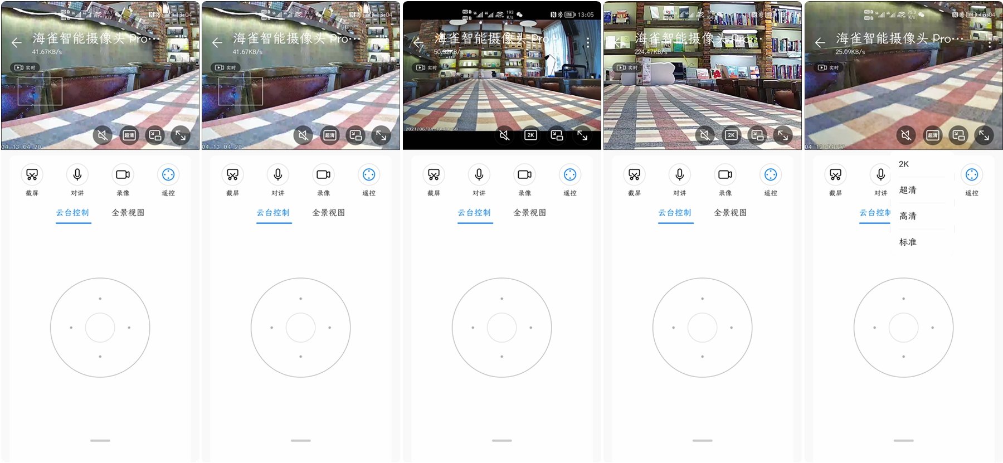The height and width of the screenshot is (463, 1003).
Task: Tap the 对讲 microphone icon on the 50.32KB/s screen
Action: tap(479, 175)
